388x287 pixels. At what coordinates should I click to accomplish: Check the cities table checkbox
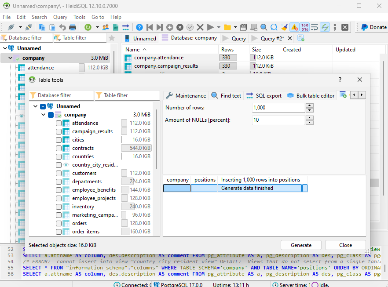pos(59,140)
